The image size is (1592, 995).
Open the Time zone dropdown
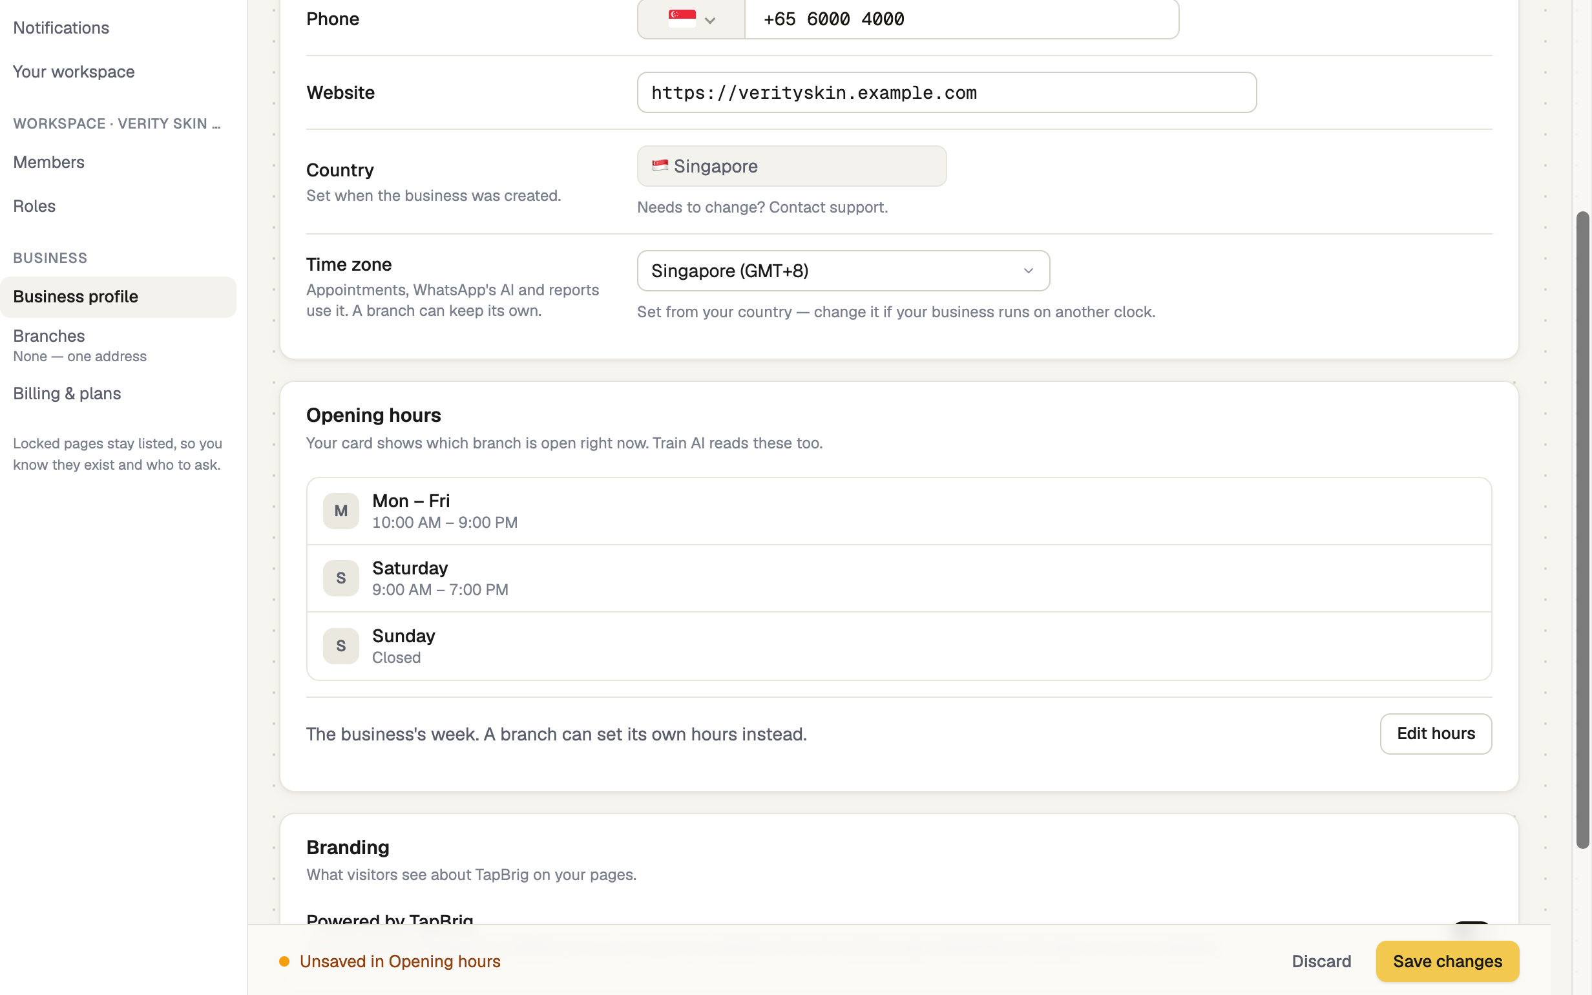tap(843, 271)
